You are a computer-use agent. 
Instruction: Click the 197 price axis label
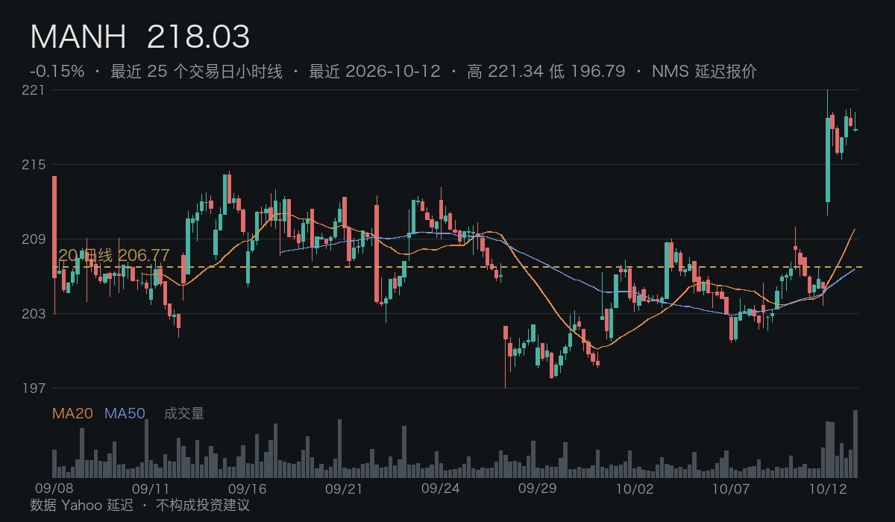coord(34,389)
